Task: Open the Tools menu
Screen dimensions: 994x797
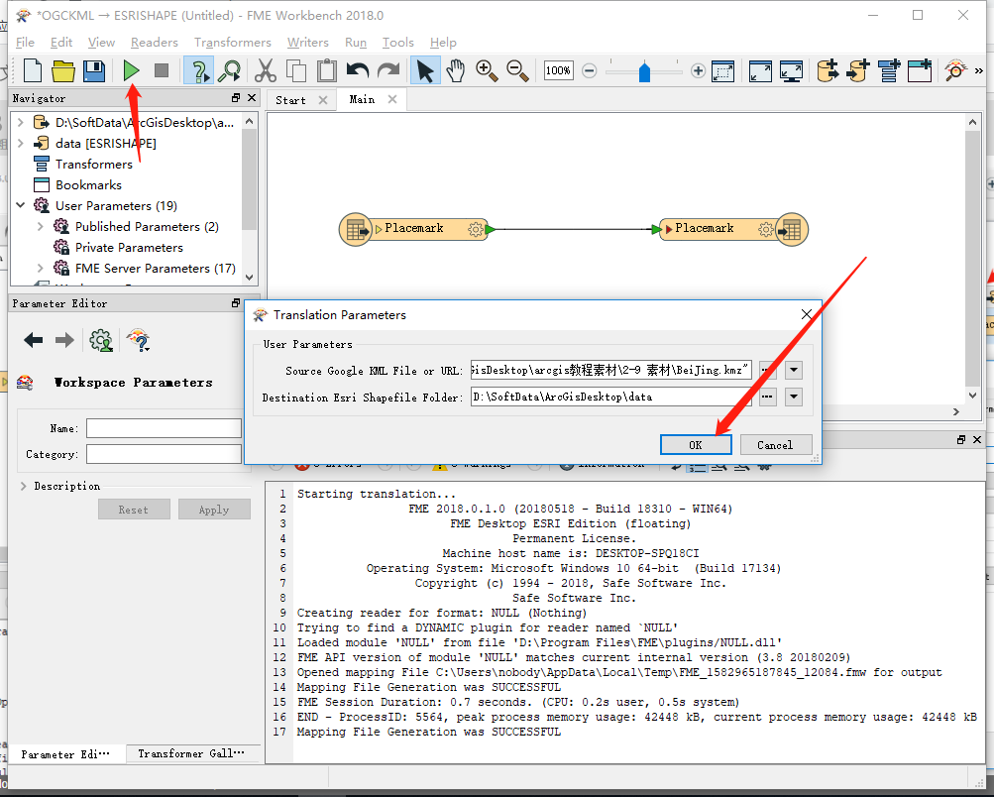Action: point(397,43)
